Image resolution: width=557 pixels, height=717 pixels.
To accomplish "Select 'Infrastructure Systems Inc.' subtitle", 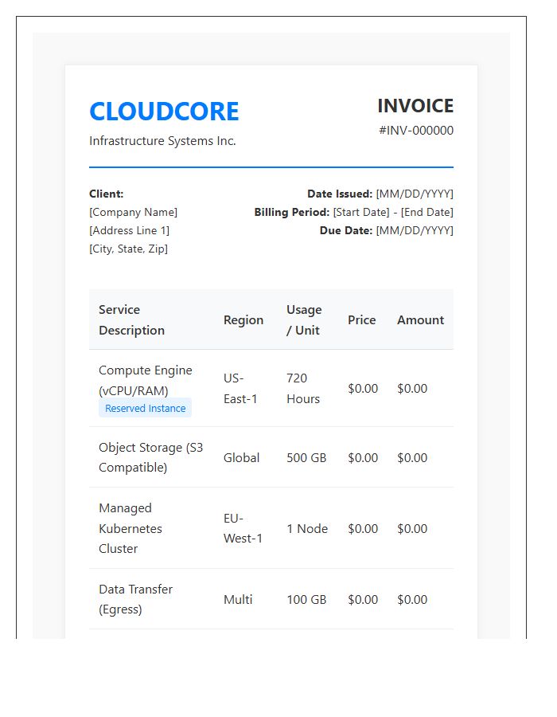I will (162, 141).
